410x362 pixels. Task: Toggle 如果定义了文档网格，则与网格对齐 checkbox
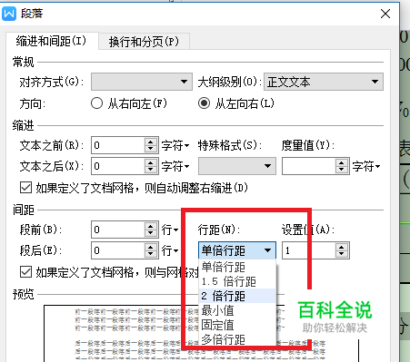(25, 272)
